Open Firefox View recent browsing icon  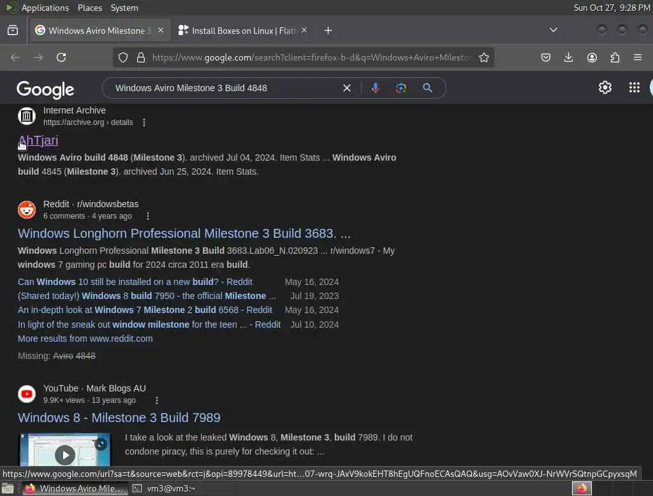pyautogui.click(x=13, y=31)
